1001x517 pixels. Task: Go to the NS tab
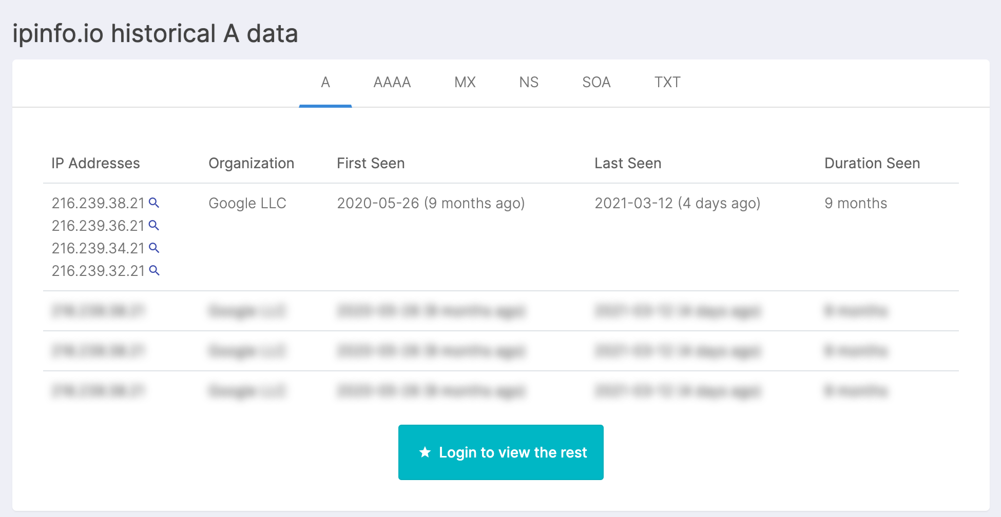coord(529,82)
